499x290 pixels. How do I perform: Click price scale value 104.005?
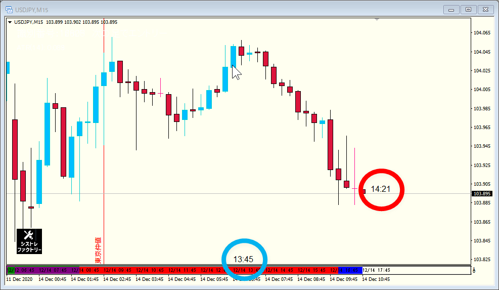click(482, 90)
